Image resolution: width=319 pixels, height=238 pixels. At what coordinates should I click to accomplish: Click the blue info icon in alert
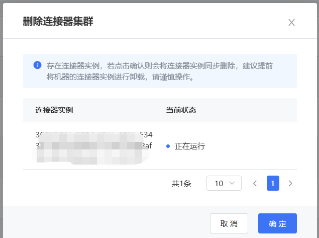37,65
